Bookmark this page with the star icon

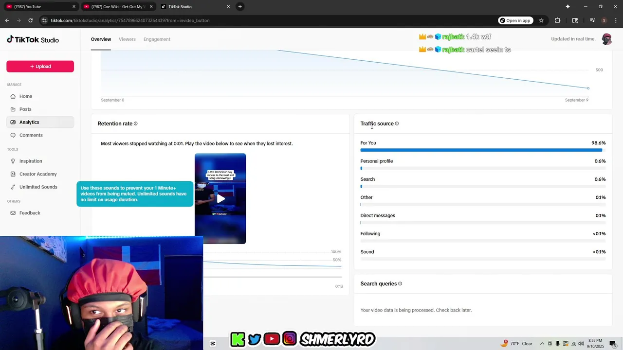tap(541, 20)
